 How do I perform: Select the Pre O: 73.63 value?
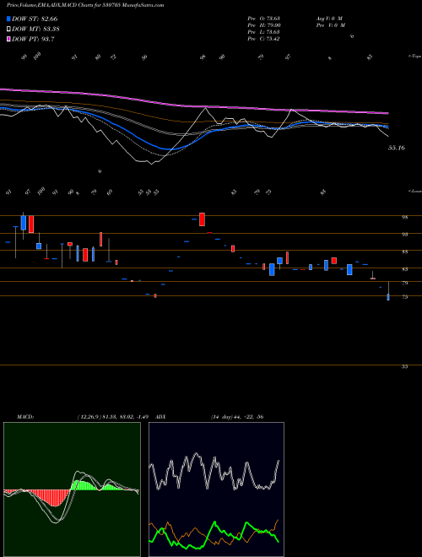click(265, 18)
